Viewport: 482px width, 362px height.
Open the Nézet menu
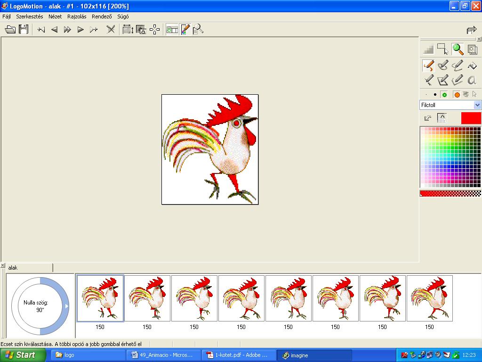55,16
